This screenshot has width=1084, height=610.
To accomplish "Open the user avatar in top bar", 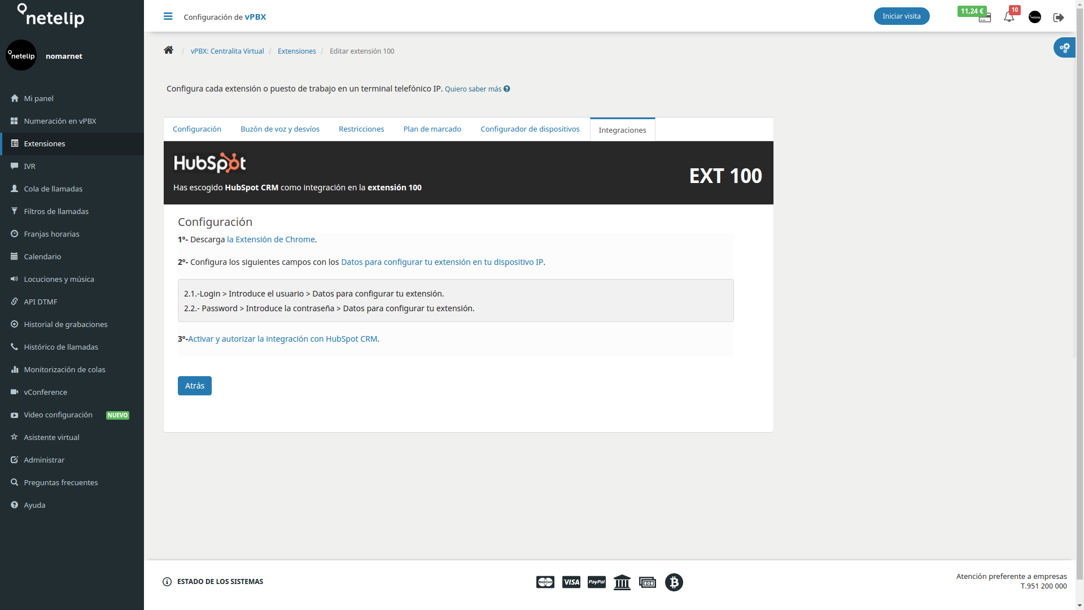I will [1035, 17].
